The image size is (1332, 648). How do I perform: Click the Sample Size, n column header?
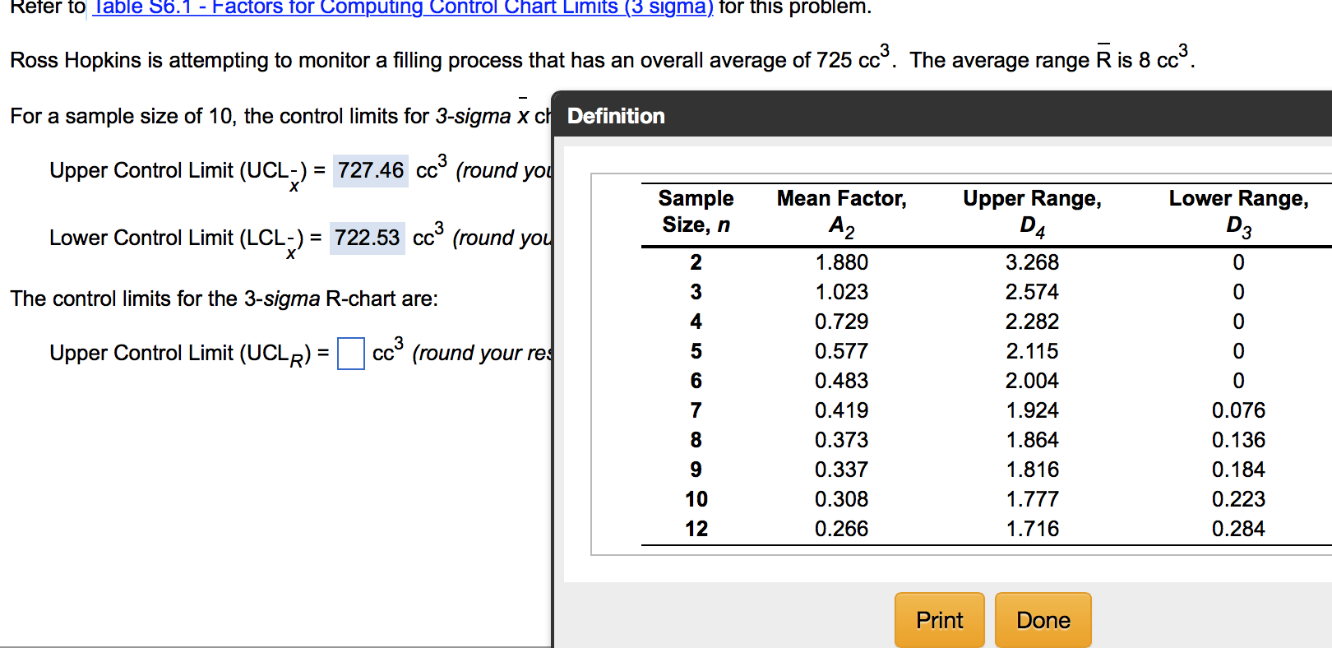tap(696, 211)
